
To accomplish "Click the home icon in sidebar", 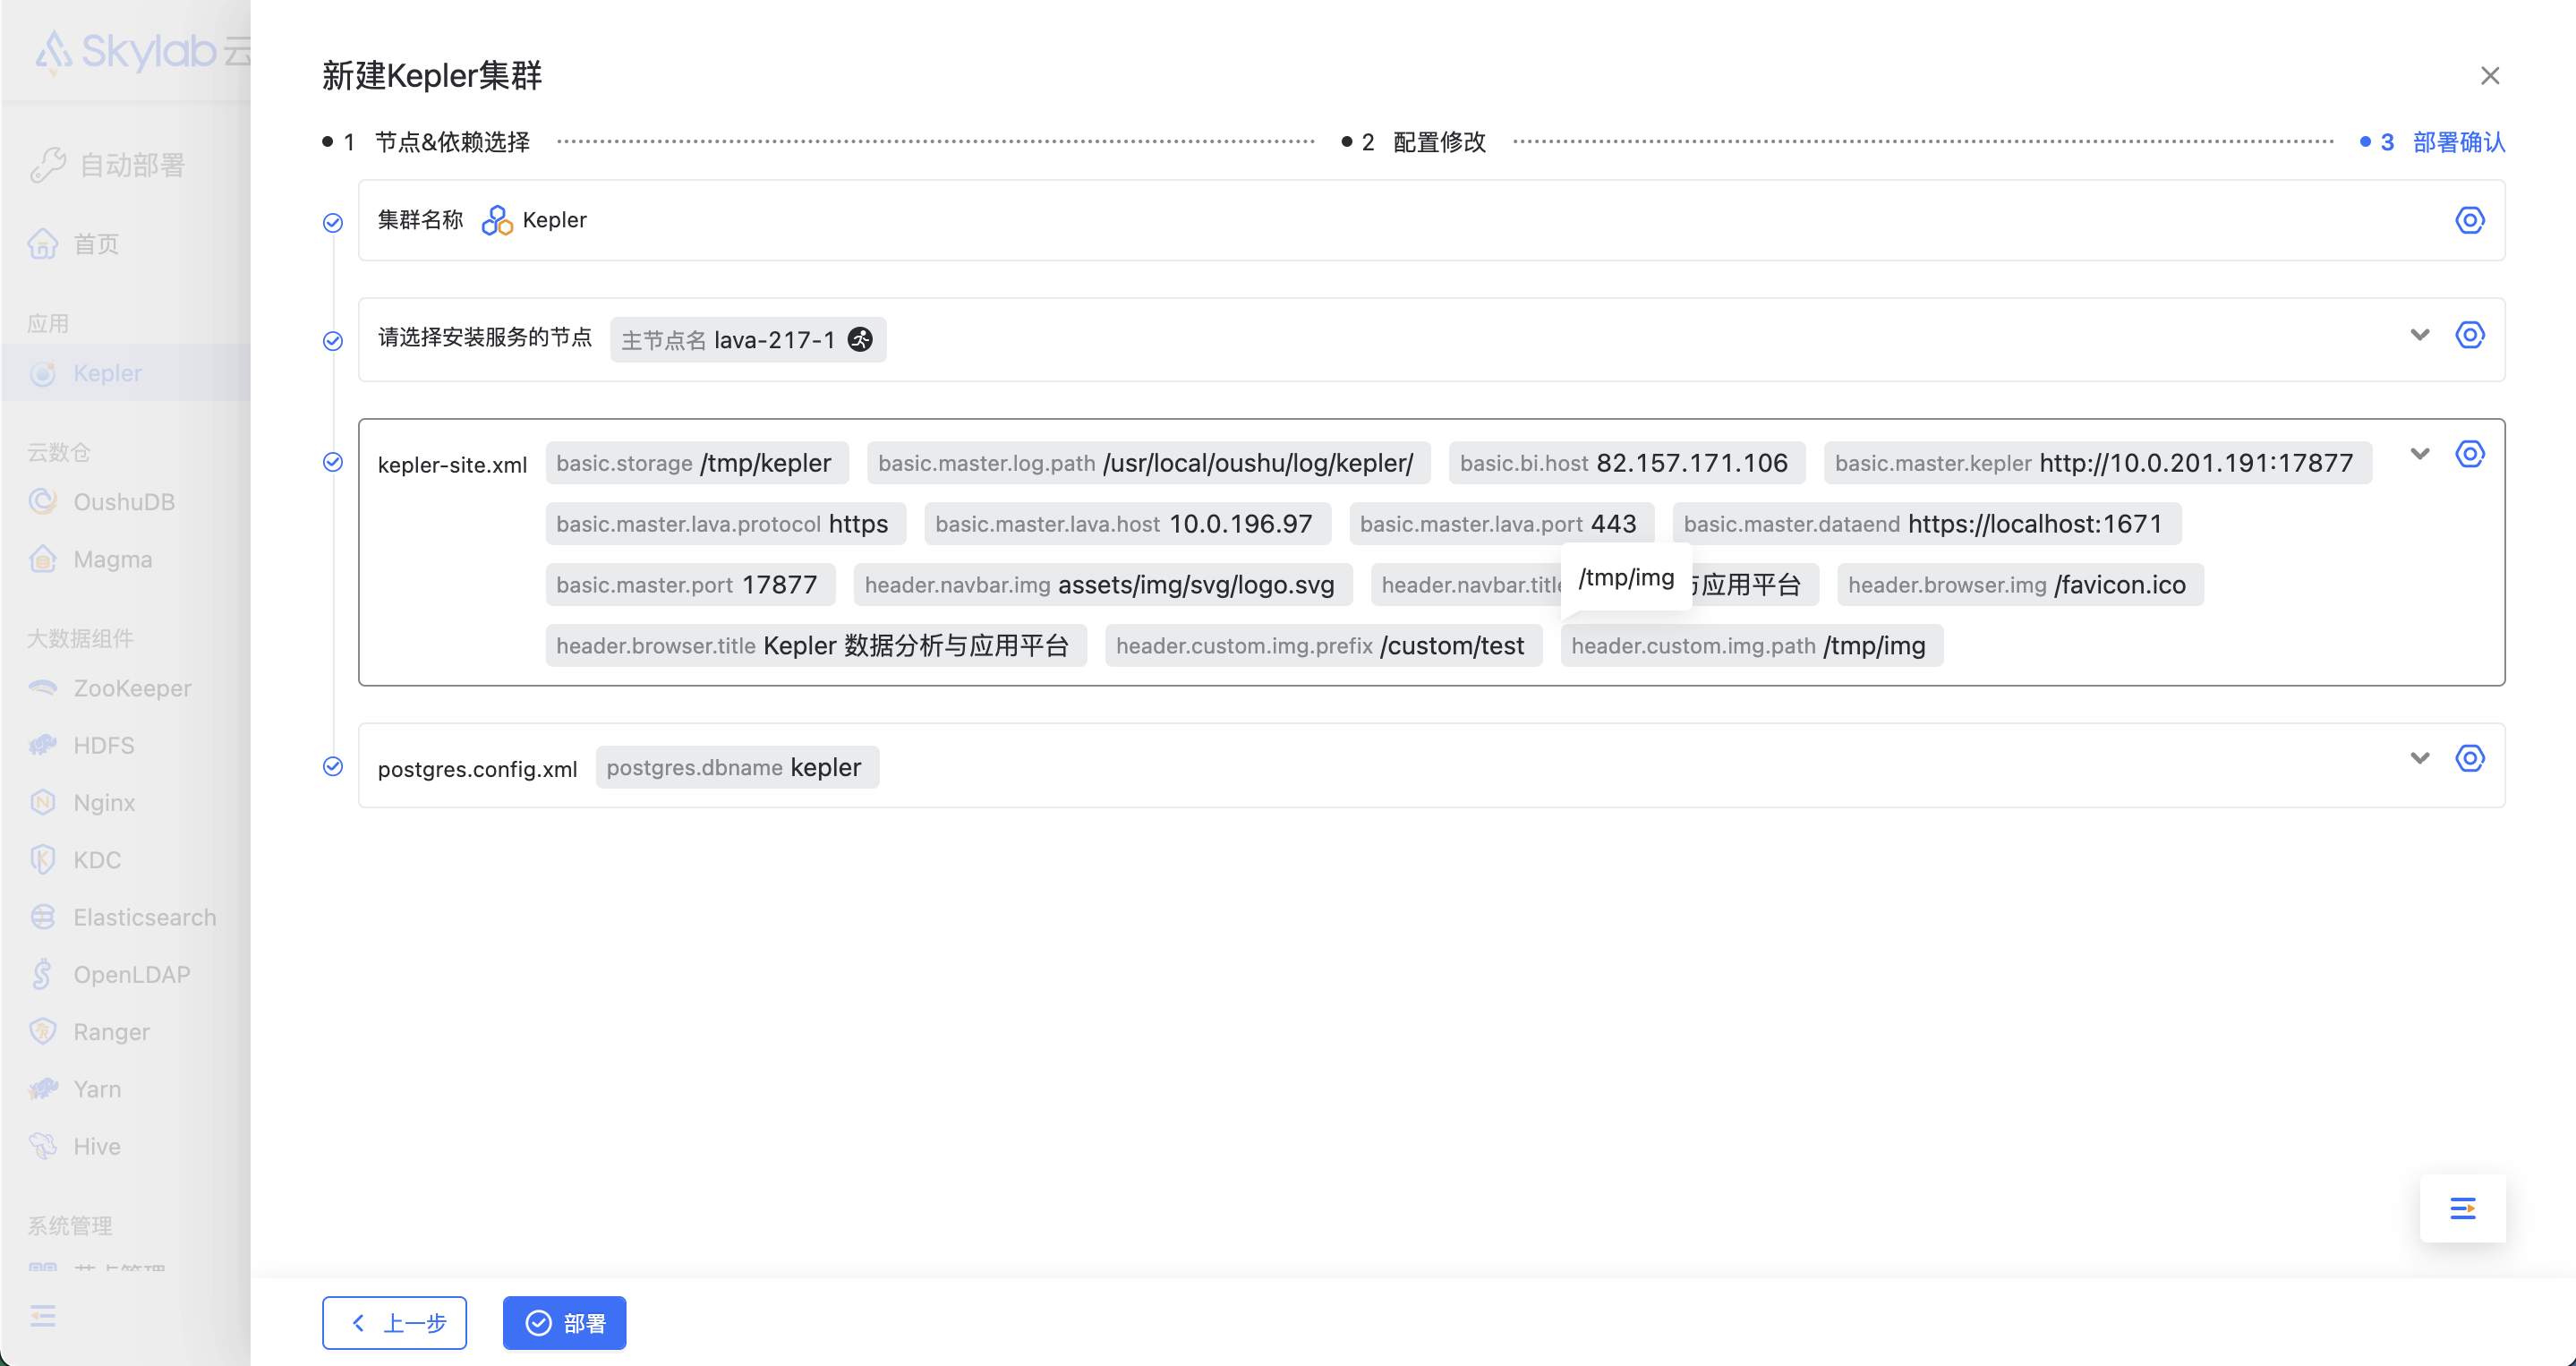I will [x=43, y=243].
